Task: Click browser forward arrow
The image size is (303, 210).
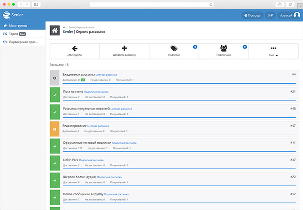Action: [x=27, y=4]
